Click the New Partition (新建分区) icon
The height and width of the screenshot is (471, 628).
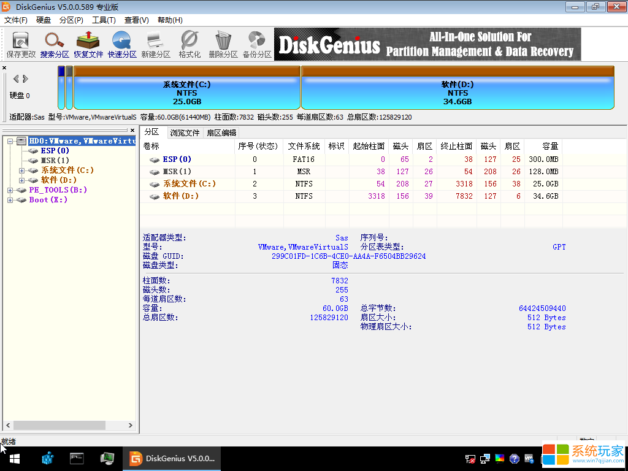click(x=156, y=44)
